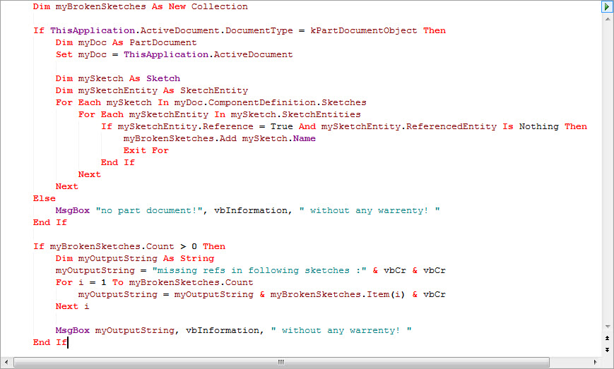Click the line 'Dim myBrokenSketches As New Collection'
The image size is (614, 369).
[140, 6]
